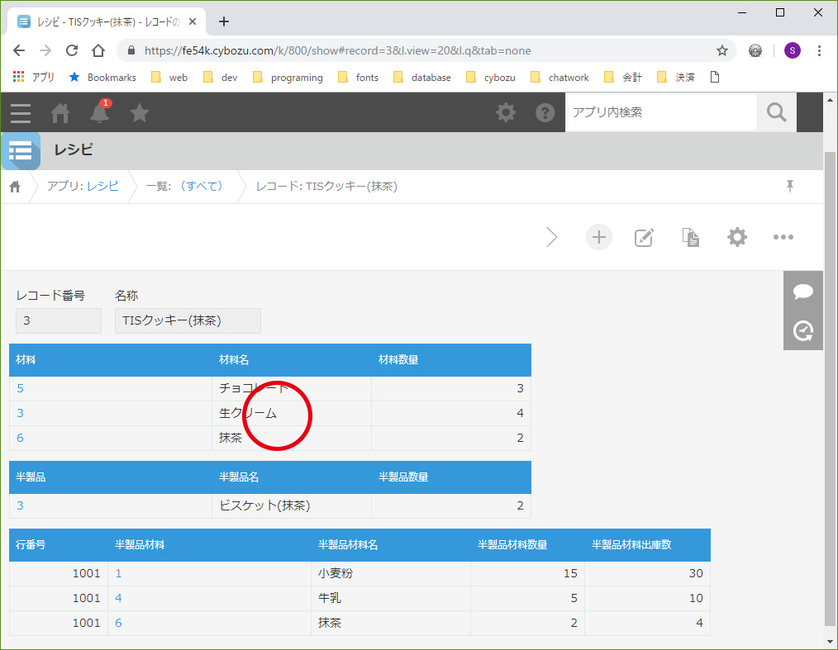Click the レコード番号 field value 3

[x=59, y=320]
